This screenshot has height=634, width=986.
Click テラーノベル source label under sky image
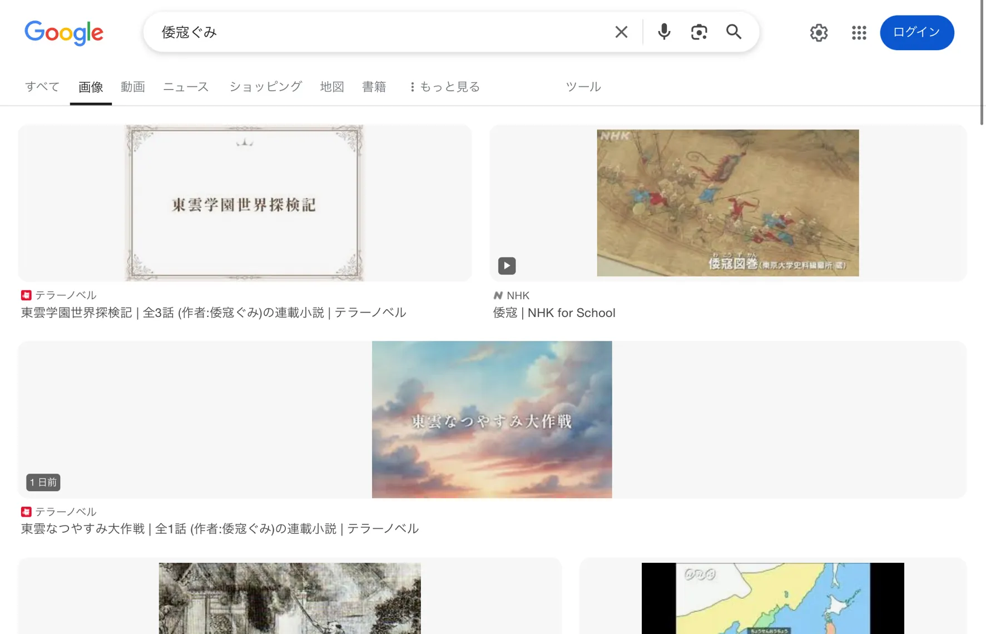[x=66, y=512]
